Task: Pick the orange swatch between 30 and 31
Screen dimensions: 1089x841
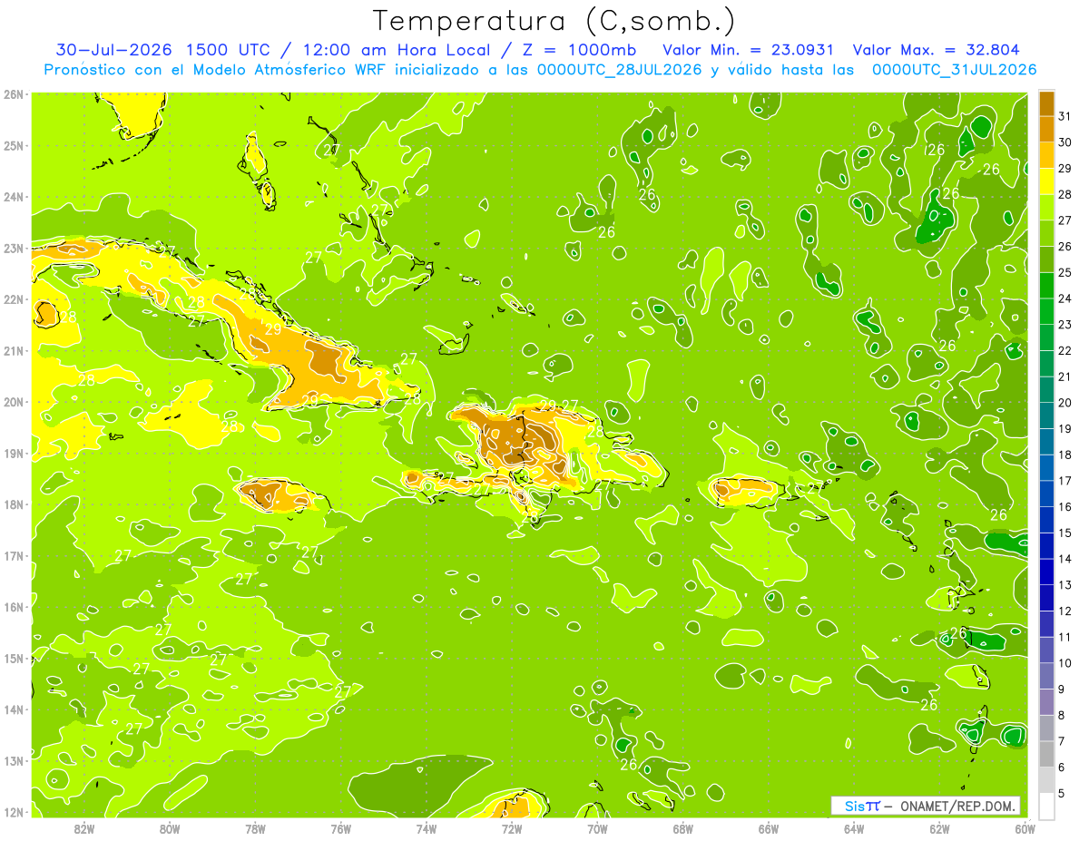Action: pos(1046,129)
